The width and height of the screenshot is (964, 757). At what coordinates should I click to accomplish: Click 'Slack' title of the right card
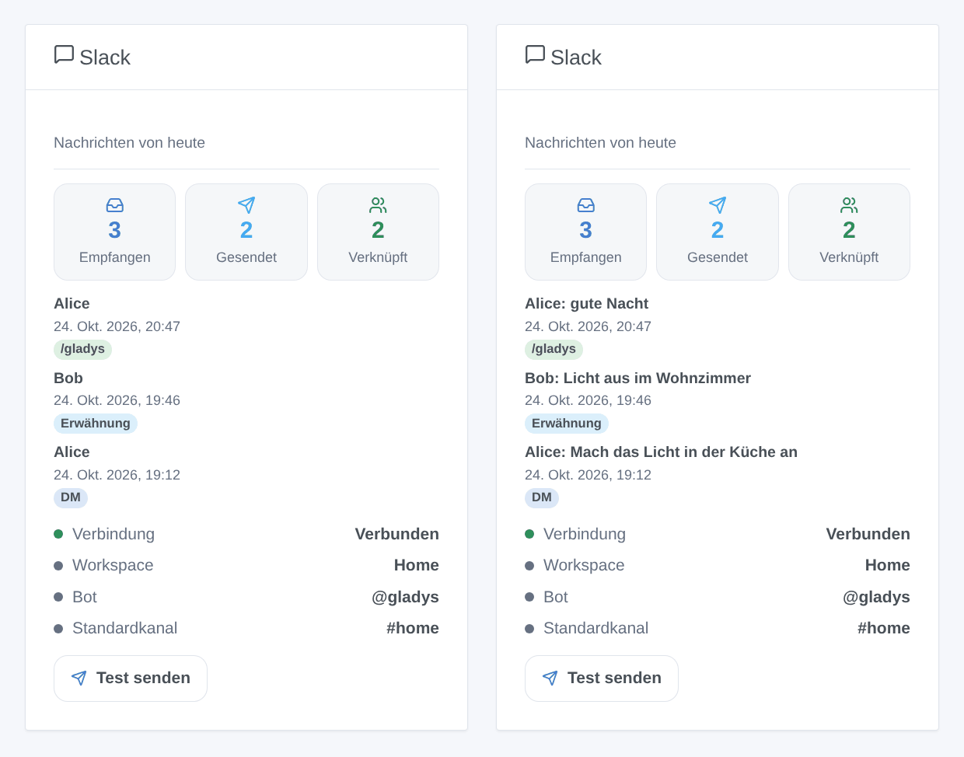point(576,58)
